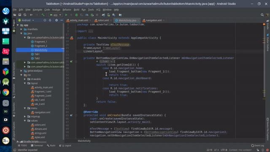Click the Scroll from Source target icon
The height and width of the screenshot is (152, 270).
click(45, 20)
